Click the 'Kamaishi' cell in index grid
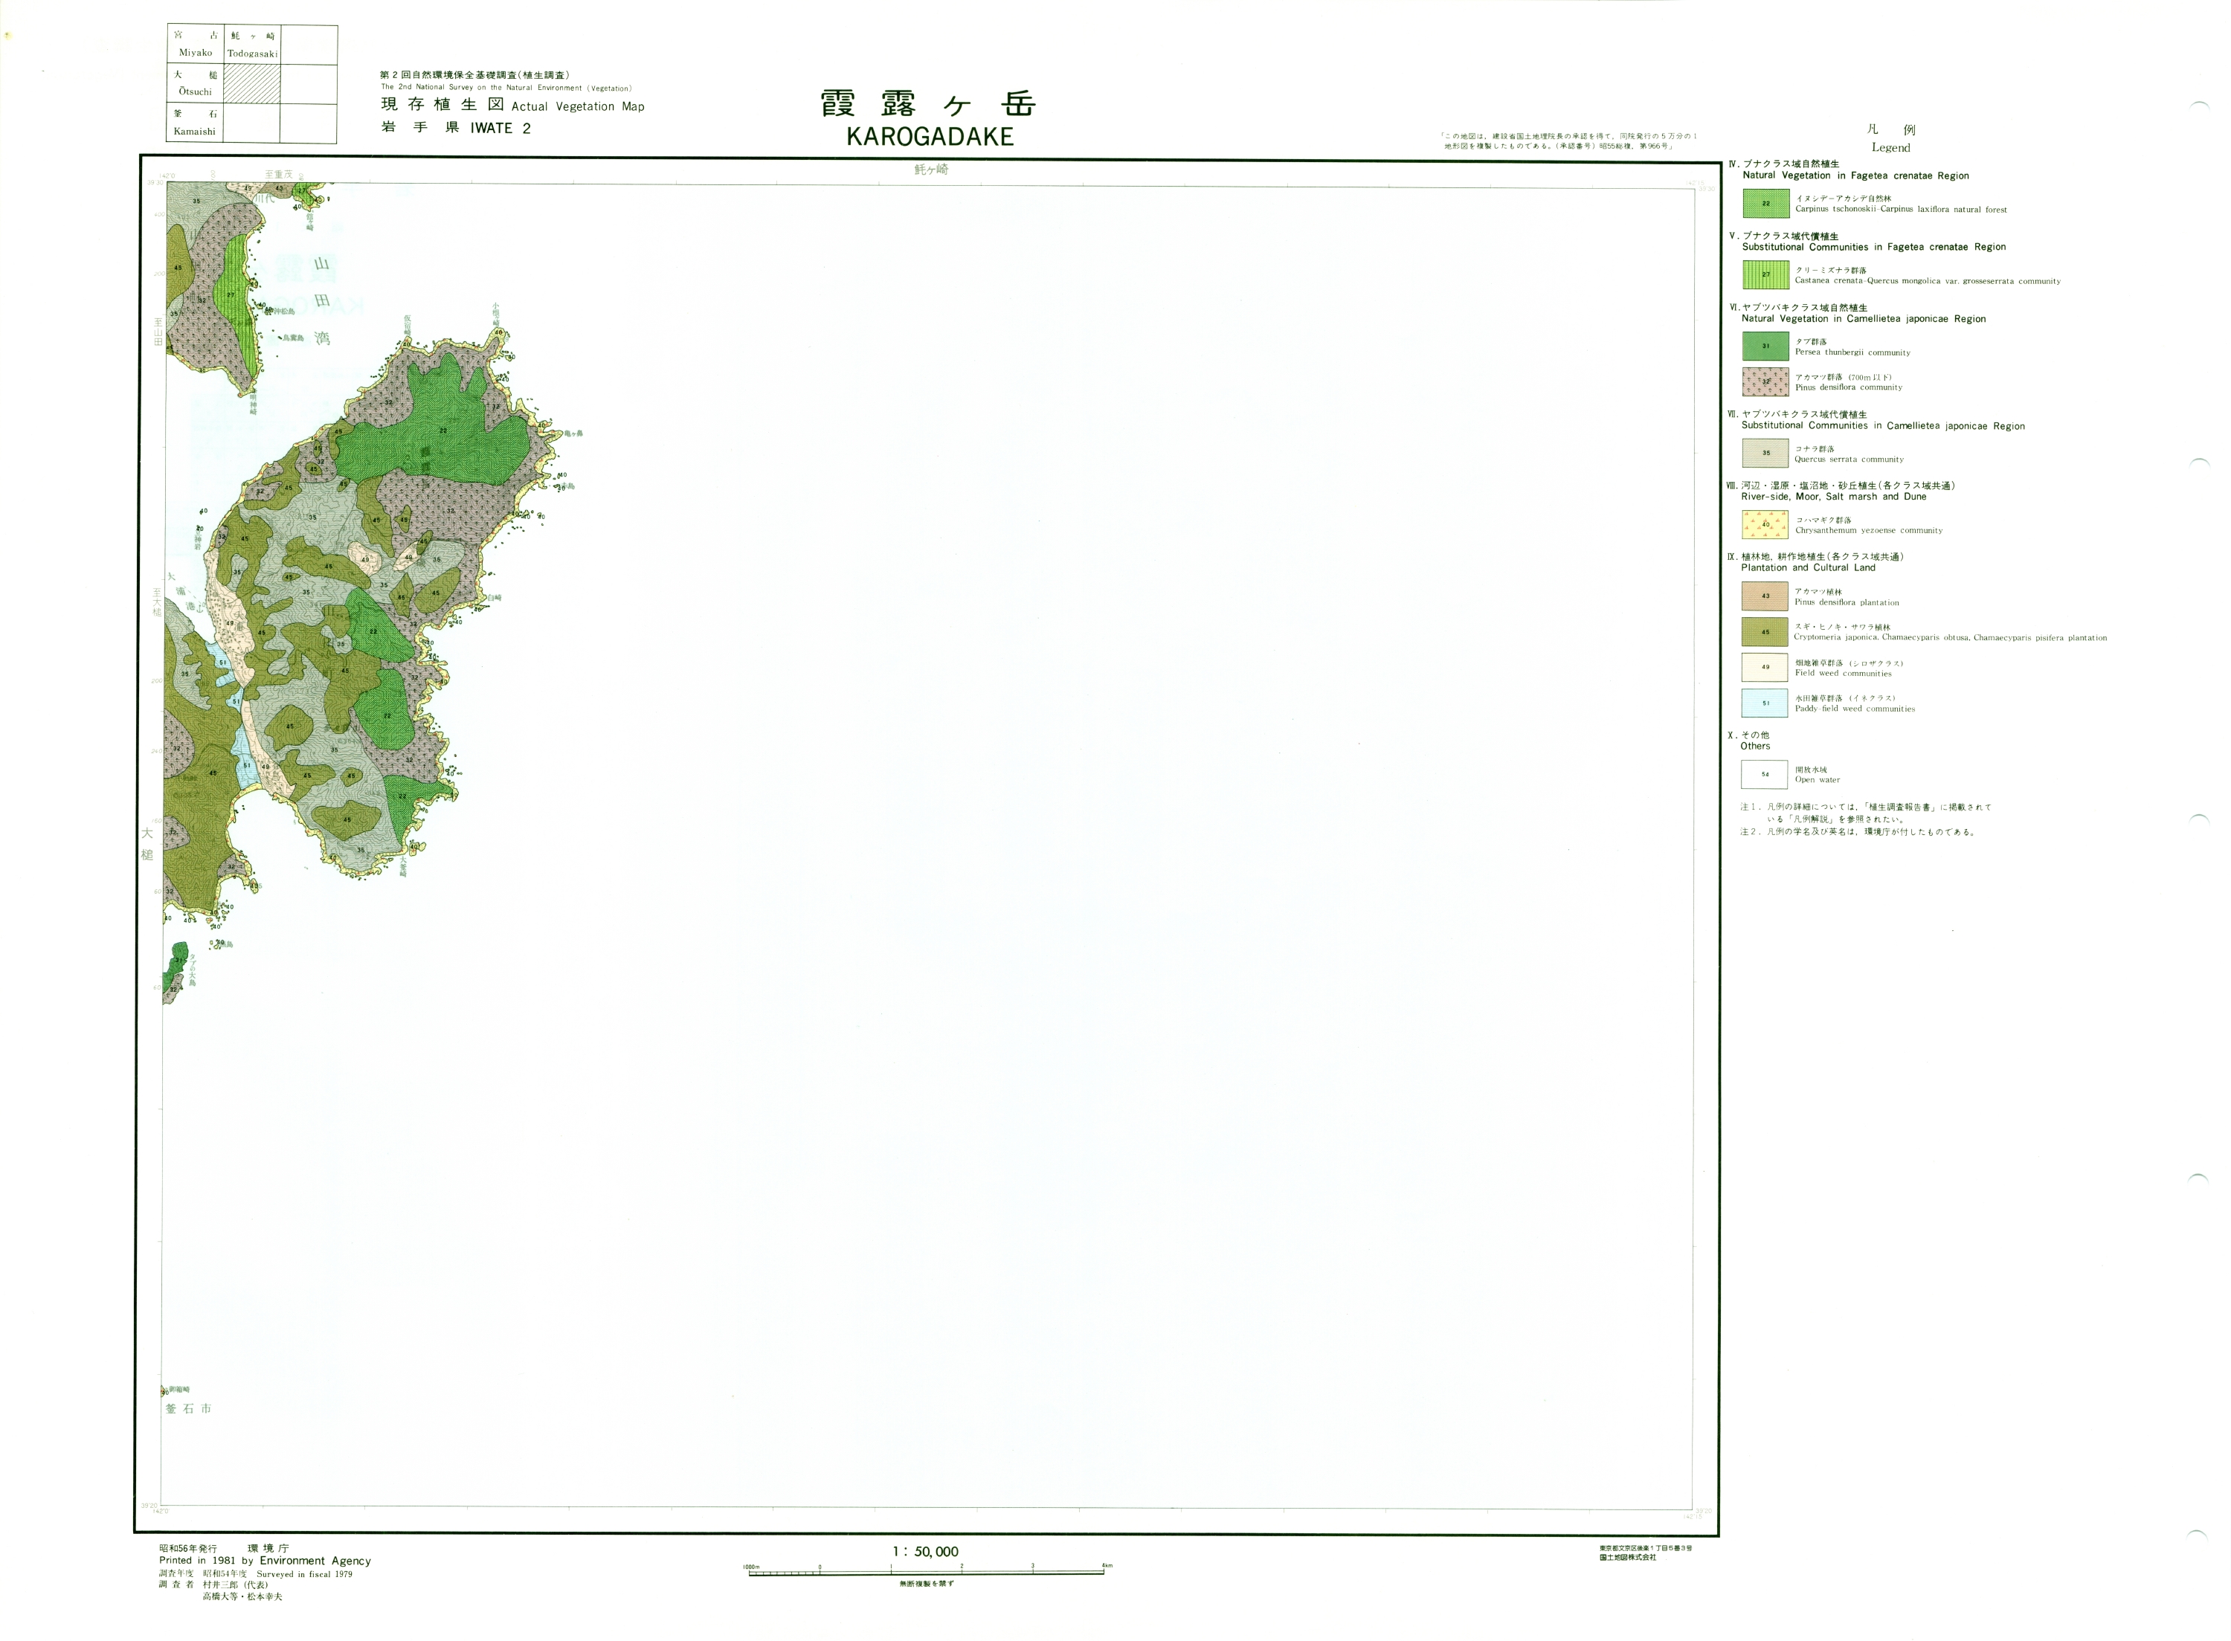The width and height of the screenshot is (2231, 1641). point(196,123)
